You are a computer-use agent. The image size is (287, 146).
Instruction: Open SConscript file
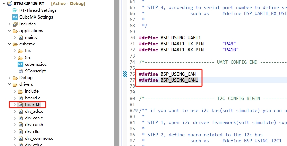(35, 71)
